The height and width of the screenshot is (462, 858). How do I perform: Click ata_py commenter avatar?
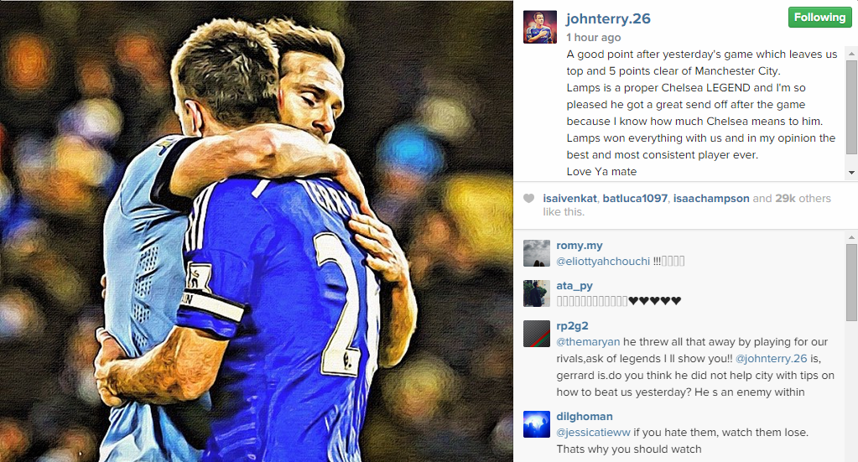pos(536,293)
